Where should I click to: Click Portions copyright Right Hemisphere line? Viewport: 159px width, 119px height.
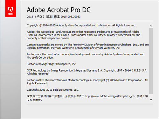[x=52, y=64]
